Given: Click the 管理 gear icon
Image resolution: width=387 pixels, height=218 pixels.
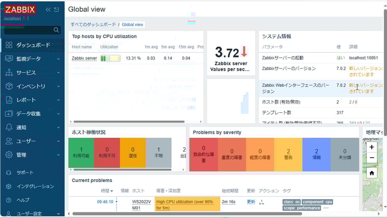Looking at the screenshot, I should pos(9,154).
